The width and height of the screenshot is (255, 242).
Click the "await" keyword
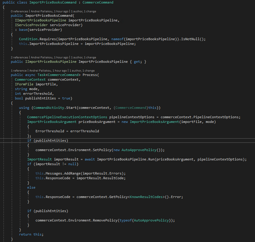pos(90,159)
